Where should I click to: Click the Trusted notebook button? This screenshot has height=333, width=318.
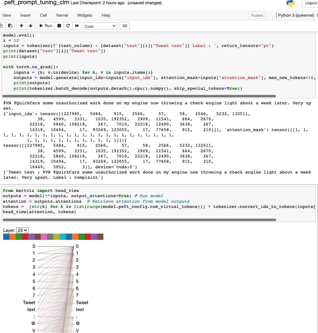point(257,15)
